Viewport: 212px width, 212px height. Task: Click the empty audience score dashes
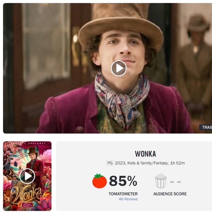pyautogui.click(x=176, y=182)
